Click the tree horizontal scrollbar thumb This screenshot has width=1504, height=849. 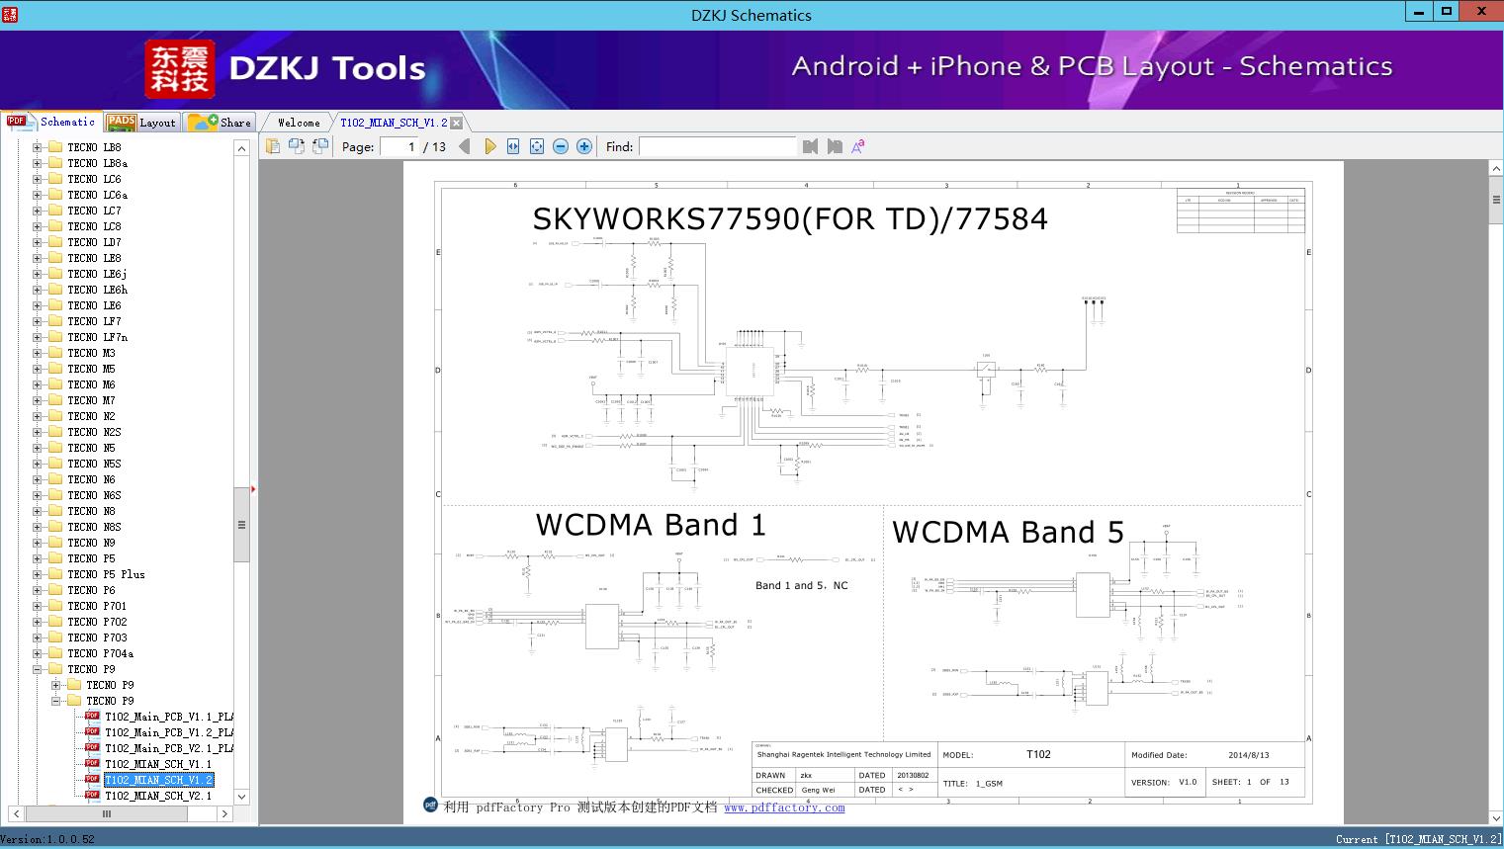(x=107, y=813)
